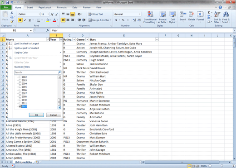The image size is (236, 168).
Task: Toggle Underline formatting button
Action: pyautogui.click(x=29, y=20)
